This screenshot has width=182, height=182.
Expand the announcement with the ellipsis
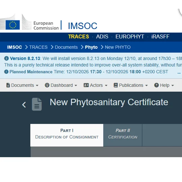(179, 73)
